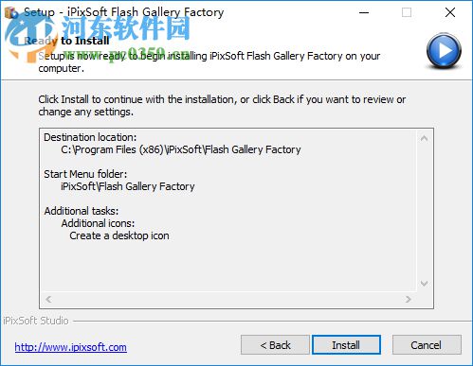Click the setup installer icon in title bar

(x=11, y=12)
